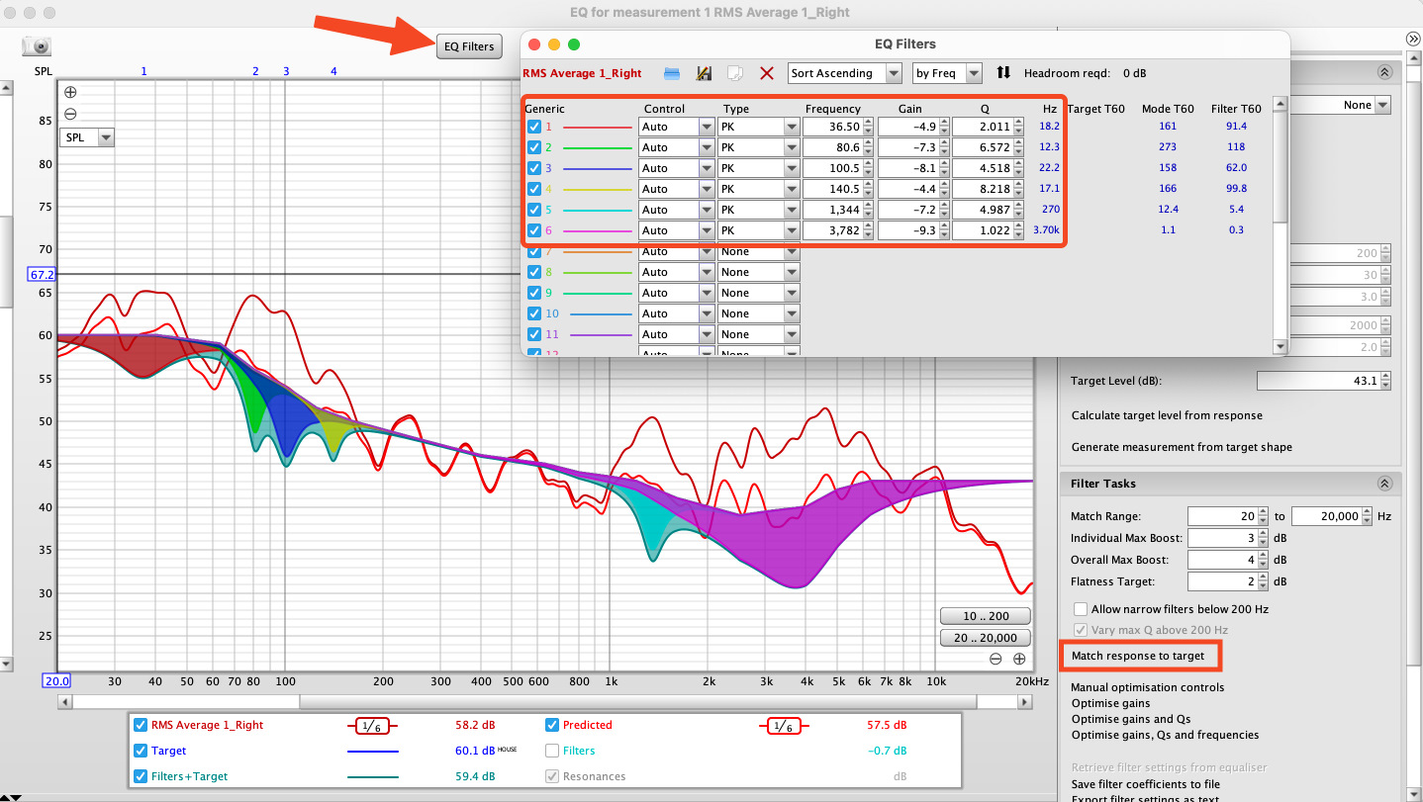Click the 1/6 smoothing icon for RMS Average 1_Right
Screen dimensions: 1423x802
372,726
